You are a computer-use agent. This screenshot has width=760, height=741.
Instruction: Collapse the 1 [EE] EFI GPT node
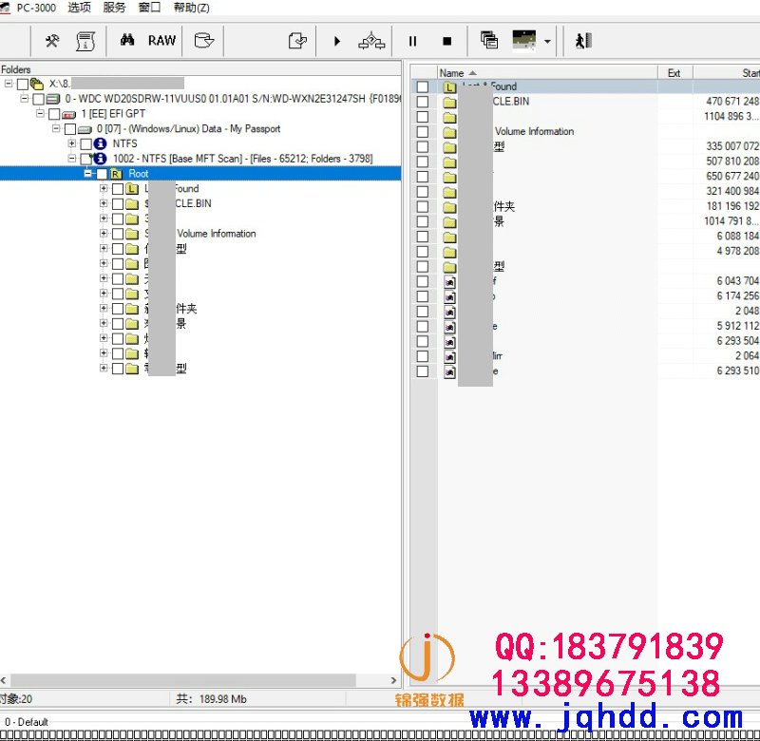coord(40,113)
